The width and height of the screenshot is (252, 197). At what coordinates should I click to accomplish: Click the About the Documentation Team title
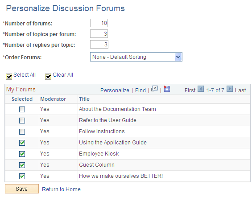[117, 109]
